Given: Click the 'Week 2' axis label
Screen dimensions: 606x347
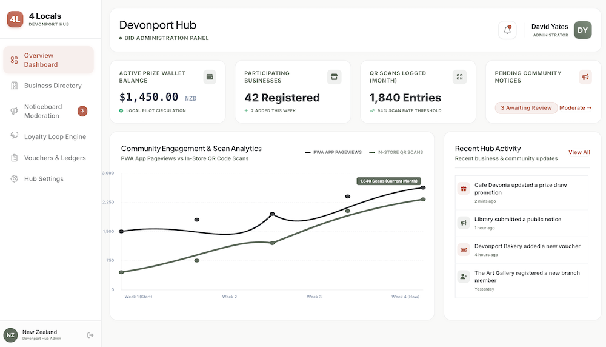Looking at the screenshot, I should (230, 297).
